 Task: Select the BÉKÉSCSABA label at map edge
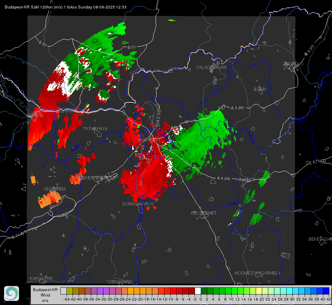[x=320, y=239]
